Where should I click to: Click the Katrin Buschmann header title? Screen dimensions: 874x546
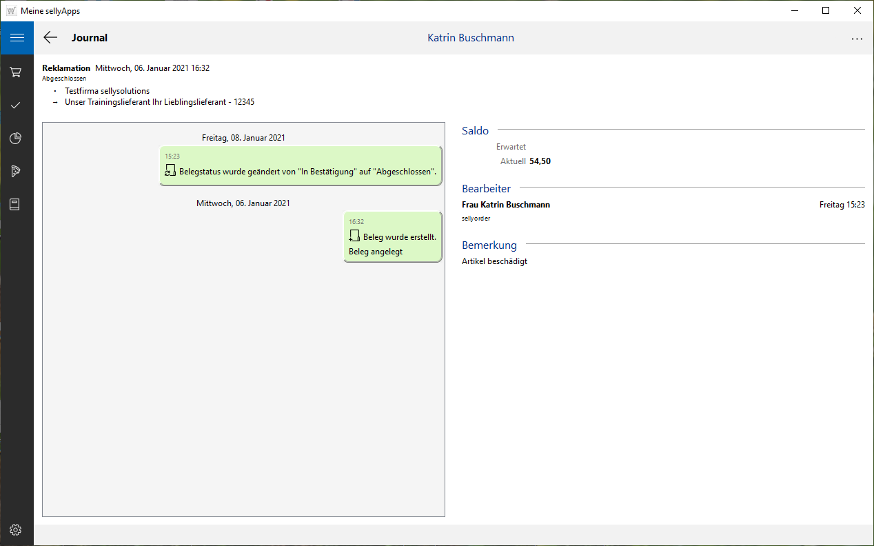coord(470,38)
